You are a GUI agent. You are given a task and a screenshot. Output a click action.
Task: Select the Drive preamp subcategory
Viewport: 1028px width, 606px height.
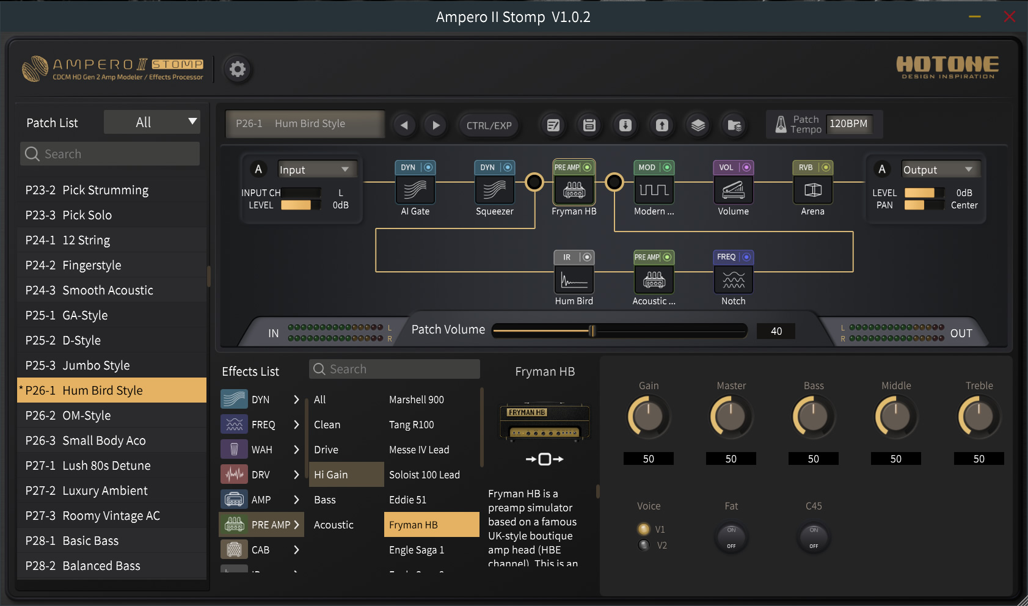[346, 450]
